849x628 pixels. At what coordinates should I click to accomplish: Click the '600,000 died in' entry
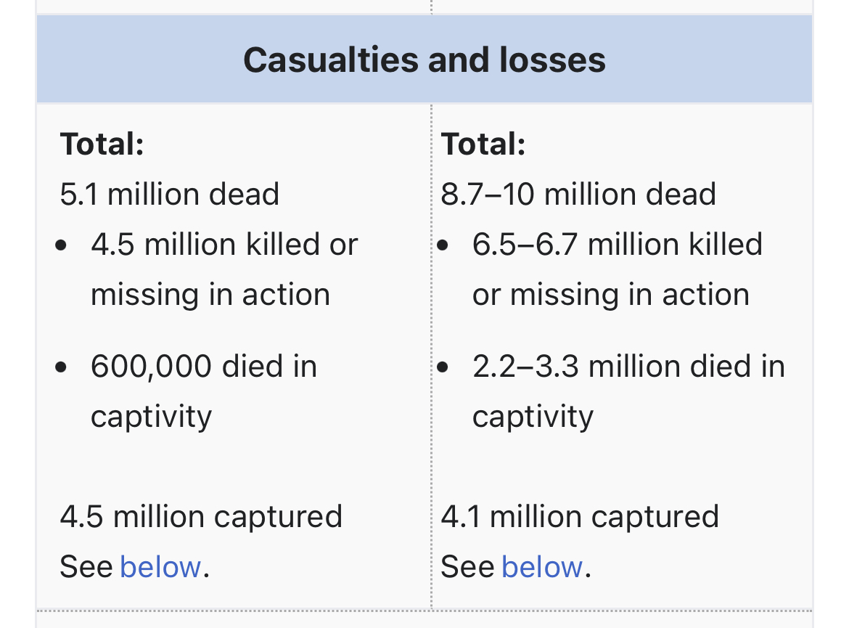[x=204, y=366]
